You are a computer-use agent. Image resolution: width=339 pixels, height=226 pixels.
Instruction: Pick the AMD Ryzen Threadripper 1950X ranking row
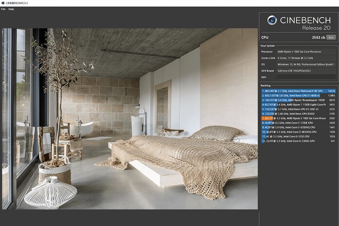click(298, 100)
